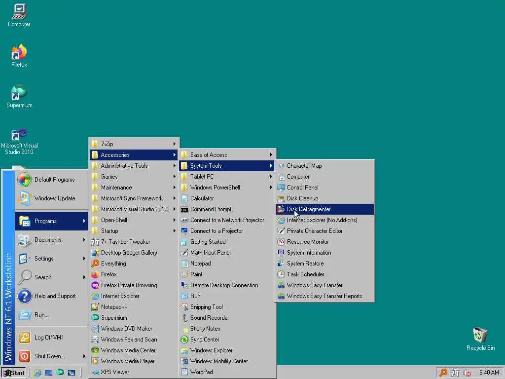Click the Windows Media Player icon
The width and height of the screenshot is (505, 379).
click(x=95, y=361)
